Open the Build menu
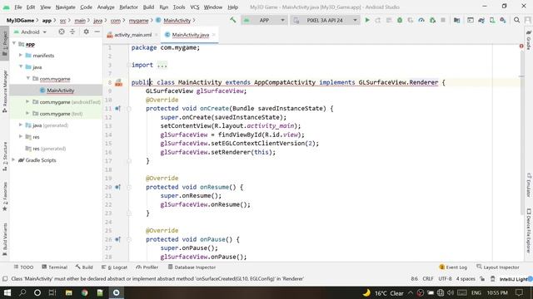Image resolution: width=533 pixels, height=299 pixels. (x=148, y=7)
